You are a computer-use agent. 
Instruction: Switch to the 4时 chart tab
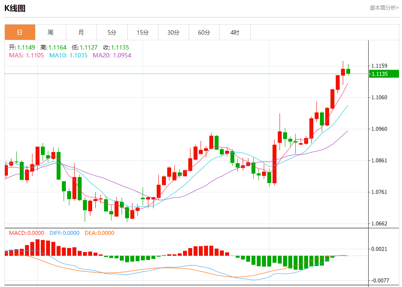(235, 32)
